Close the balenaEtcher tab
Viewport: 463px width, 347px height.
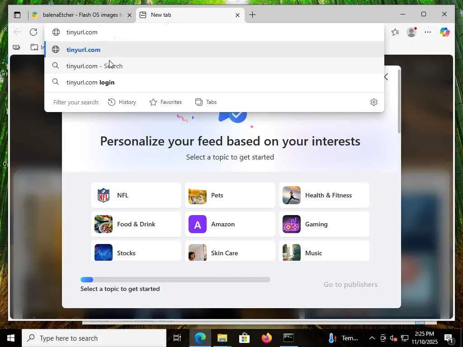click(129, 15)
